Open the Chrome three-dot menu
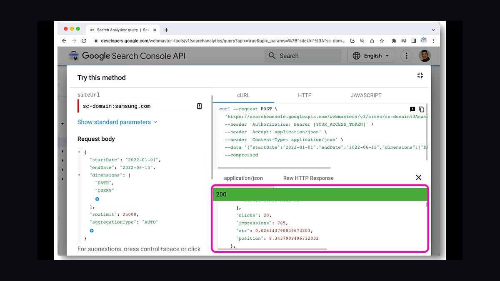 [434, 41]
